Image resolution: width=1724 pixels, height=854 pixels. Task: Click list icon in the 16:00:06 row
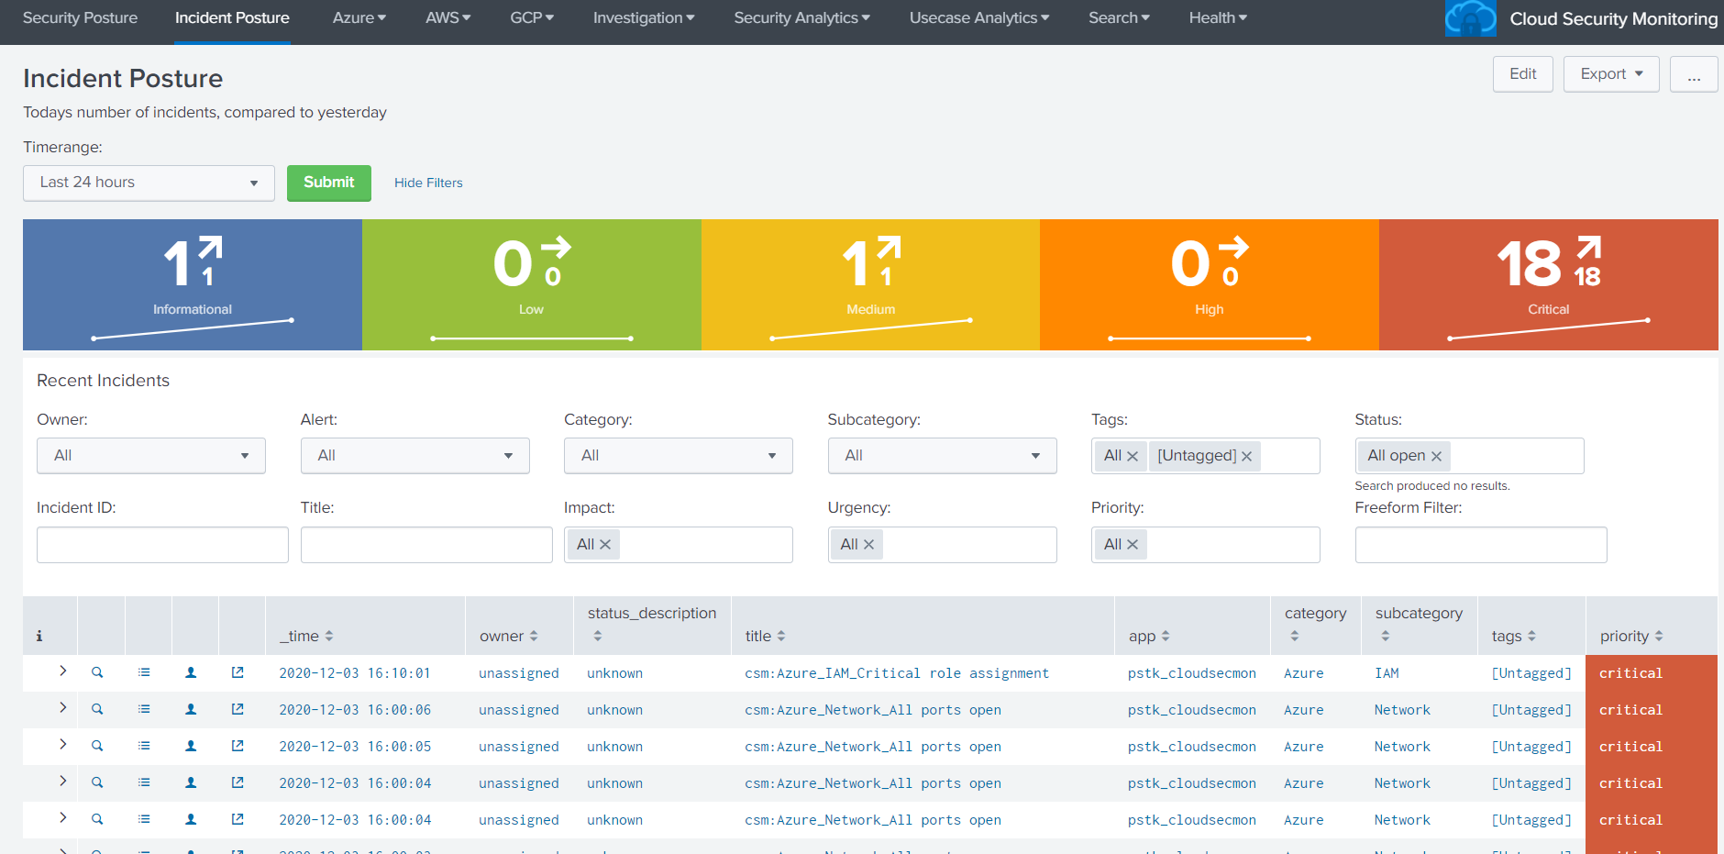point(144,709)
